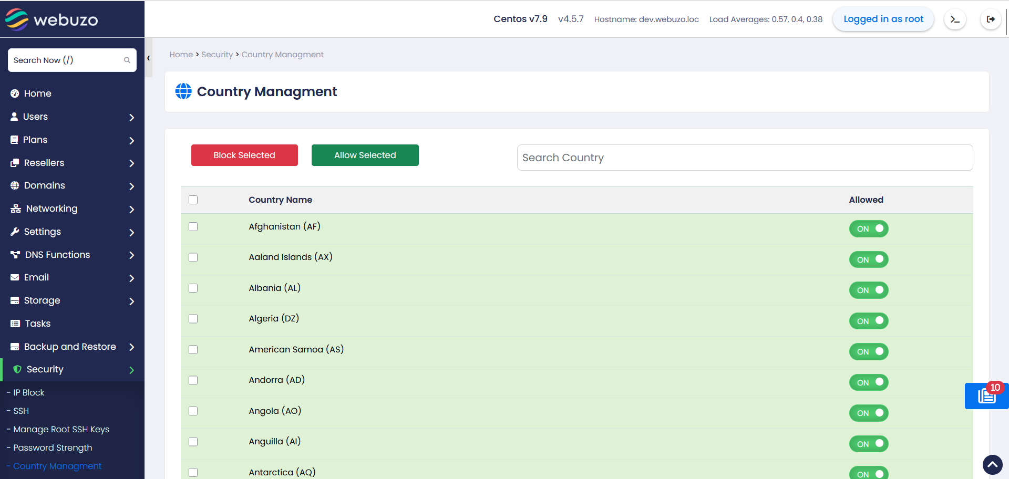Screen dimensions: 1009x479
Task: Toggle off Afghanistan allowed switch
Action: click(868, 229)
